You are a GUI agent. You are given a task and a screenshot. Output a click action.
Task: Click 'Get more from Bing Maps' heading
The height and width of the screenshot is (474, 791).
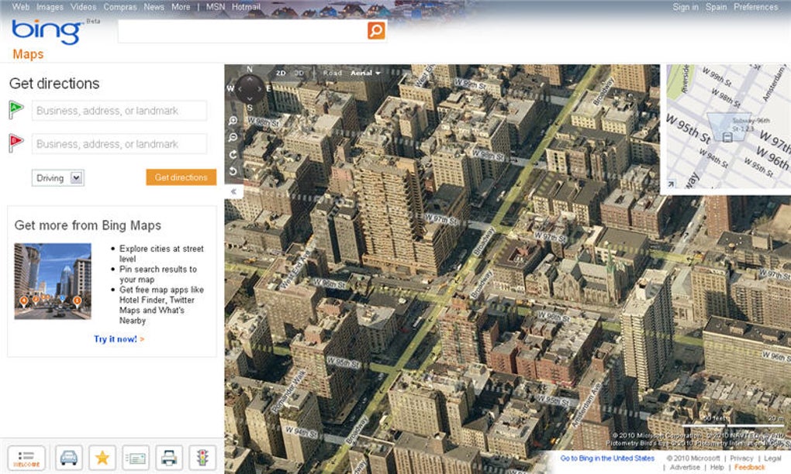(x=88, y=225)
